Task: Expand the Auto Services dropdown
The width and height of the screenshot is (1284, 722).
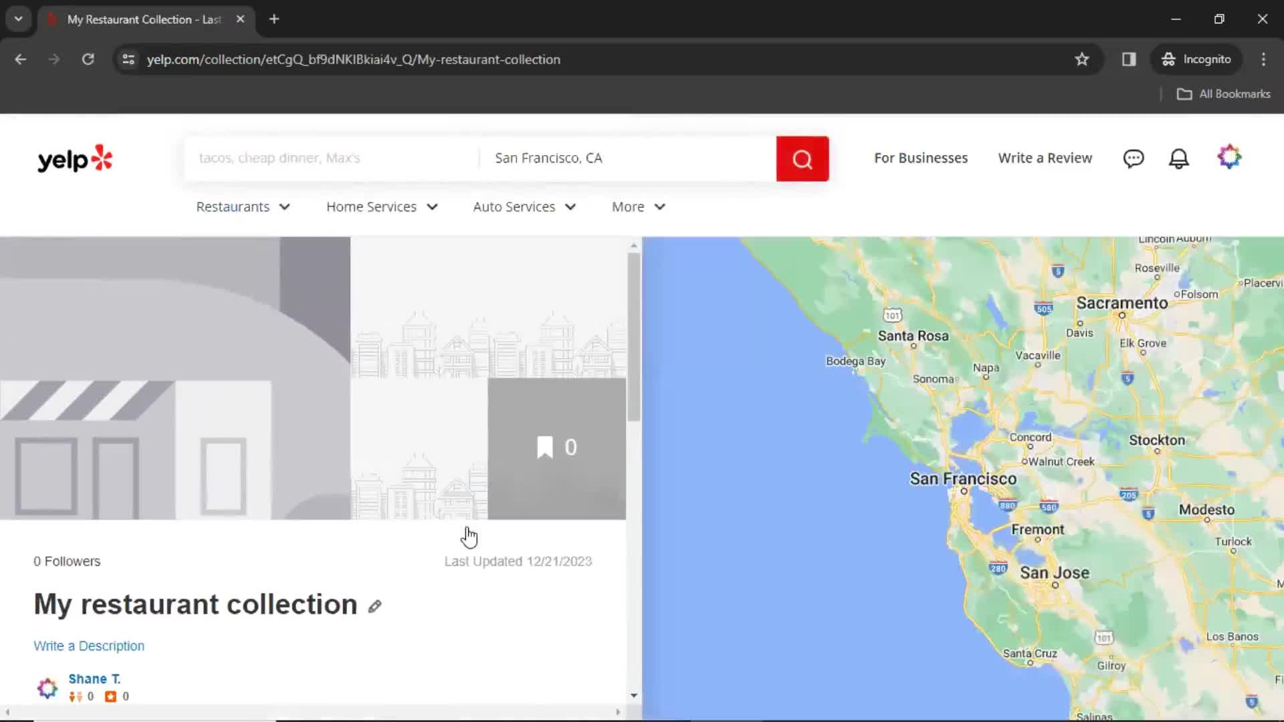Action: tap(524, 207)
